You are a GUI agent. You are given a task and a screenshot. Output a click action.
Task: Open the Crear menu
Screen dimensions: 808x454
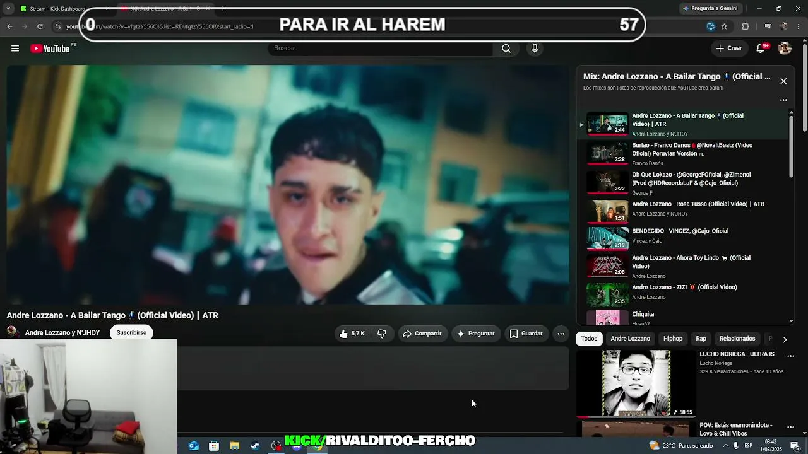pos(728,49)
